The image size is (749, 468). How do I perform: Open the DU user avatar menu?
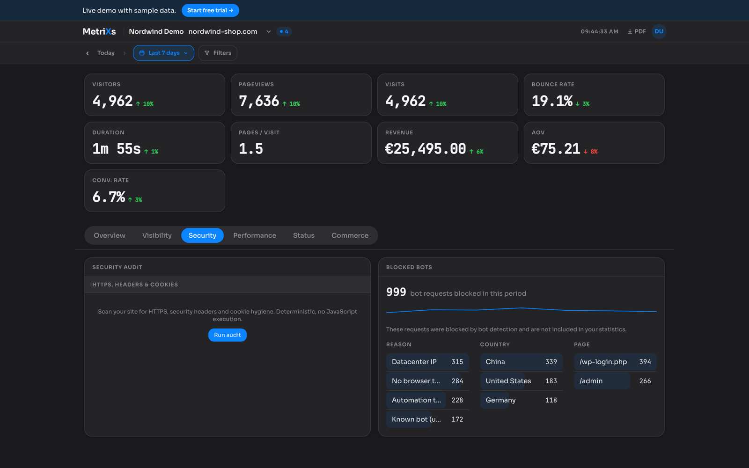[659, 31]
